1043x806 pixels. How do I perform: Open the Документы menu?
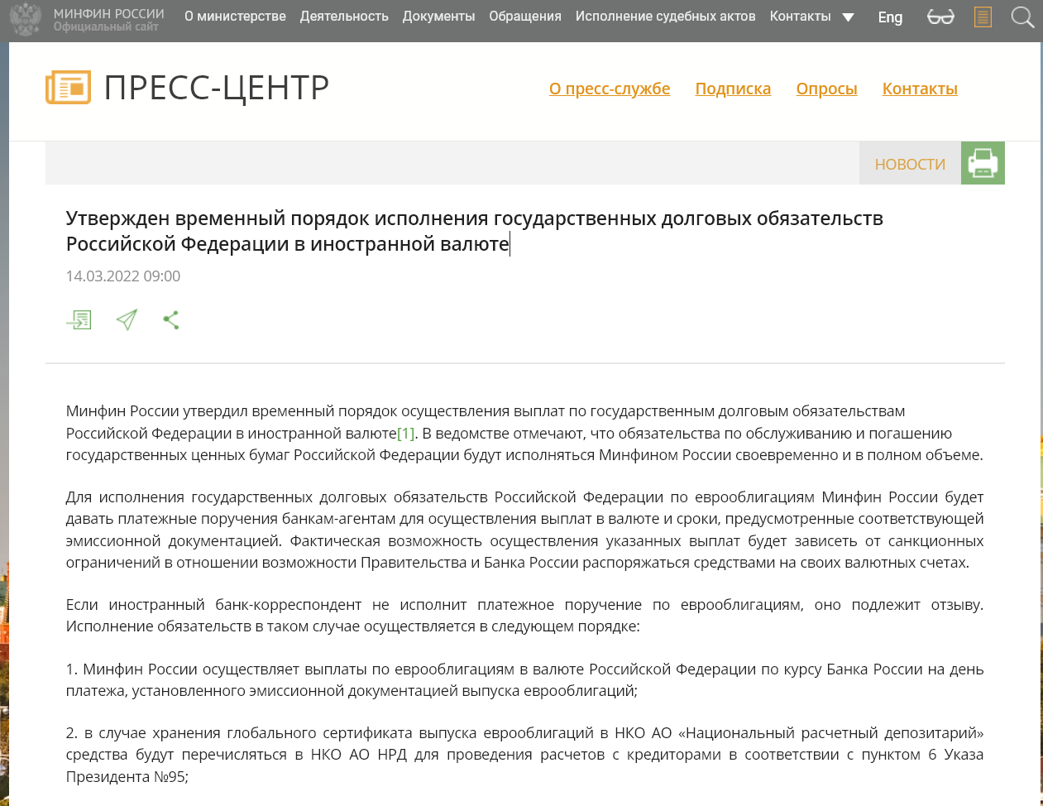(x=438, y=17)
